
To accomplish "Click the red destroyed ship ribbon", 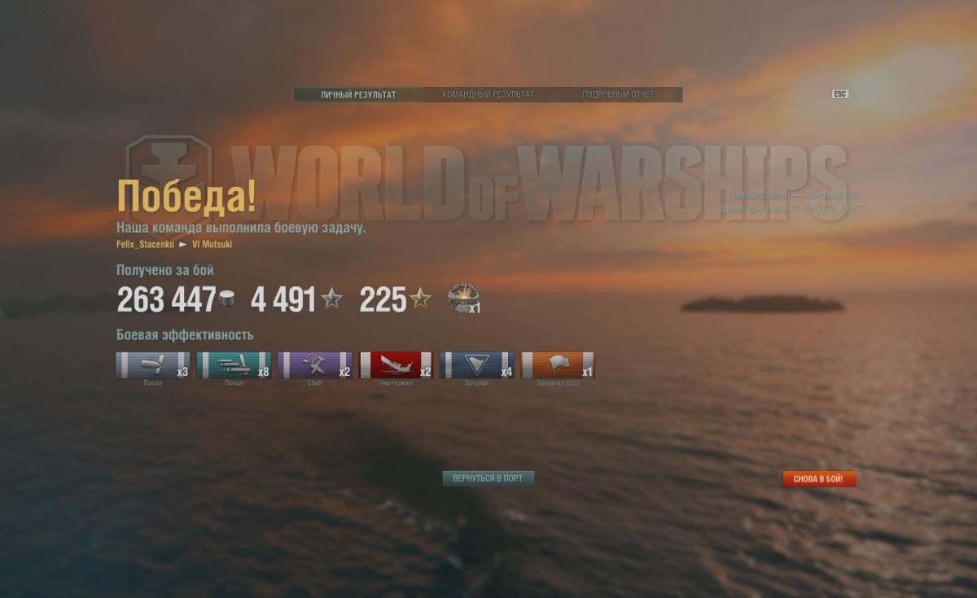I will tap(396, 365).
